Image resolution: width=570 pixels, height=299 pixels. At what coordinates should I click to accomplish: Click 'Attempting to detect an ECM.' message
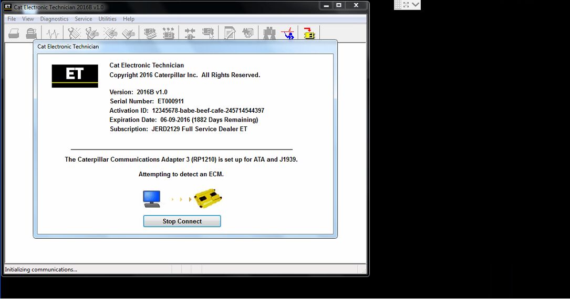(x=181, y=174)
